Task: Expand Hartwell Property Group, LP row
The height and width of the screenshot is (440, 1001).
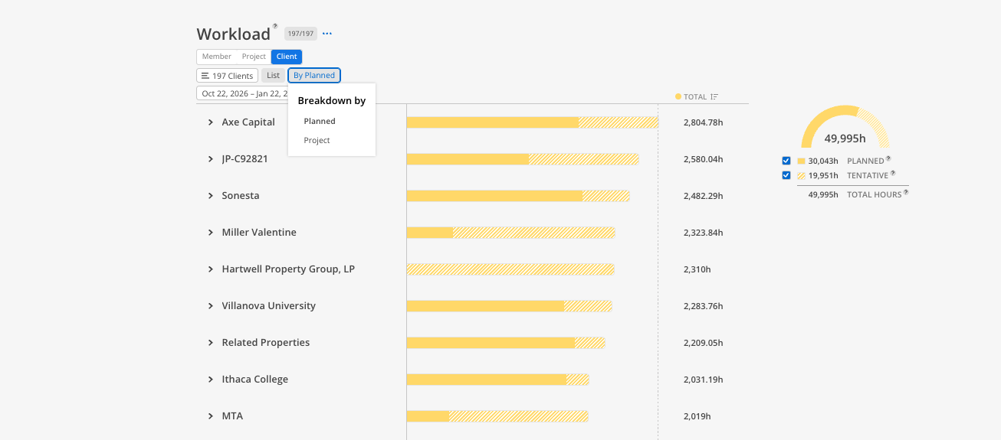Action: tap(211, 269)
